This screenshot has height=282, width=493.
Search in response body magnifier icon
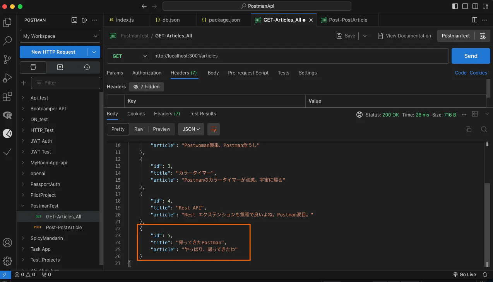coord(484,129)
